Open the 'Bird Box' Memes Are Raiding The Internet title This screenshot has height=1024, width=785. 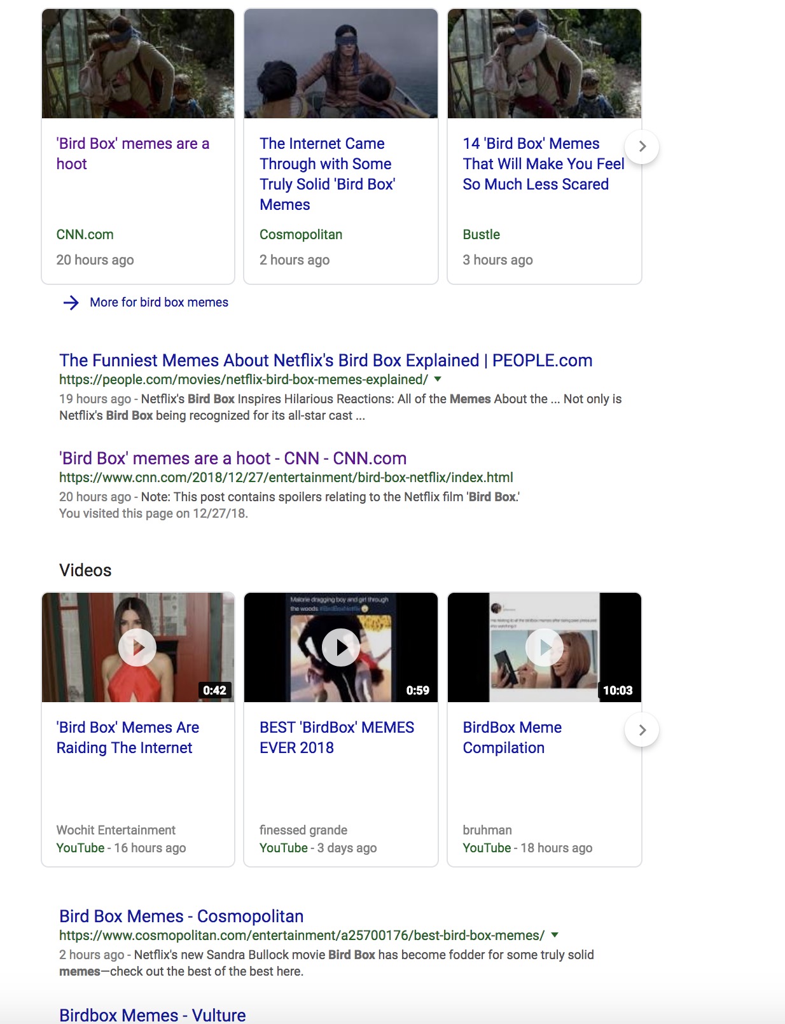(x=128, y=738)
